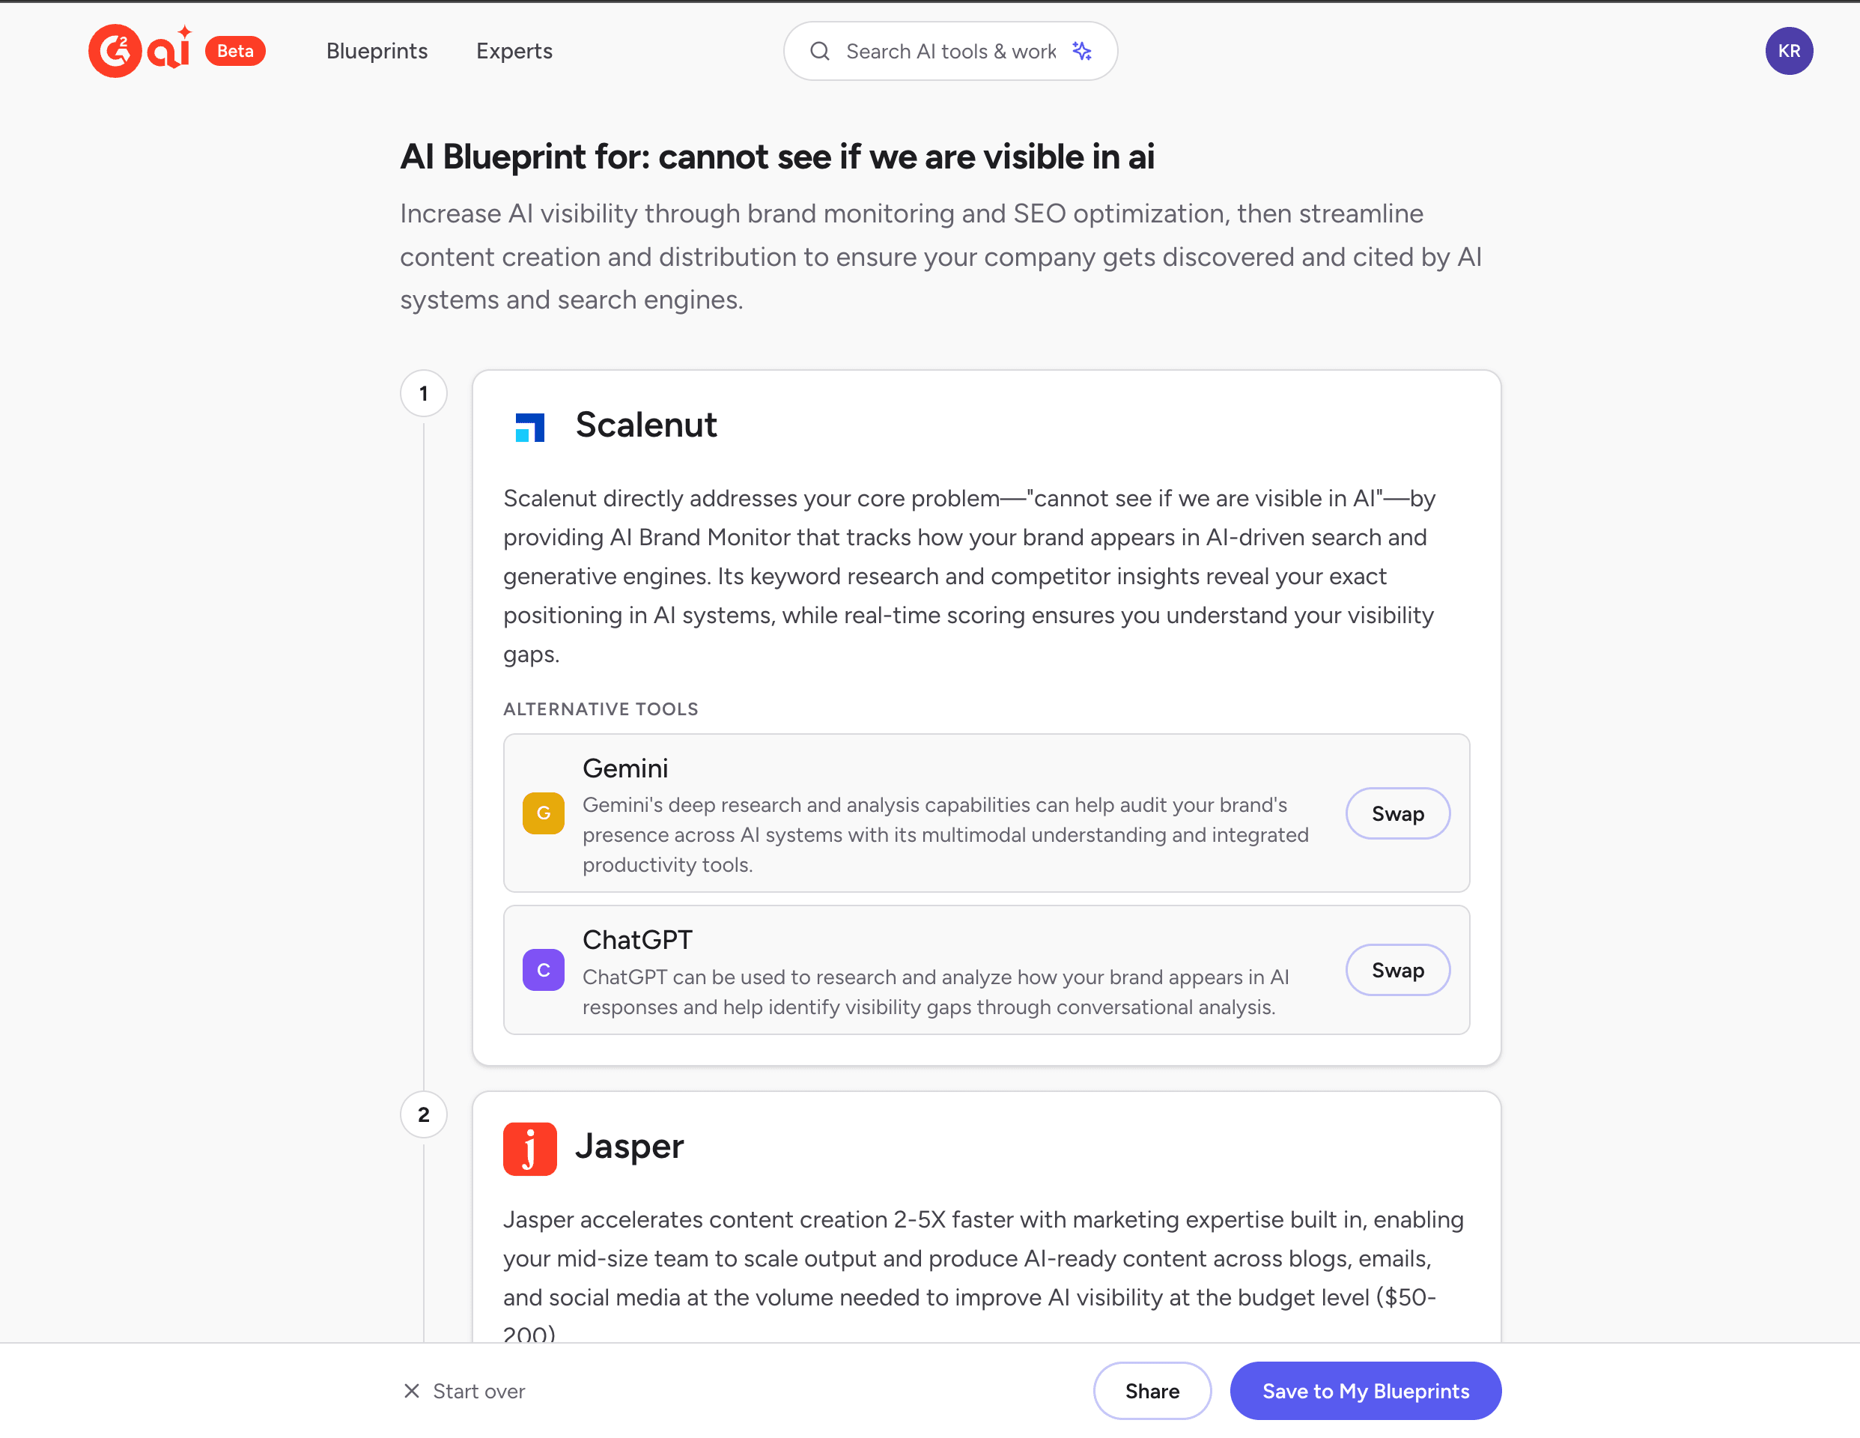Screen dimensions: 1860x1438
Task: Click the magnifier icon in search bar
Action: pyautogui.click(x=819, y=51)
